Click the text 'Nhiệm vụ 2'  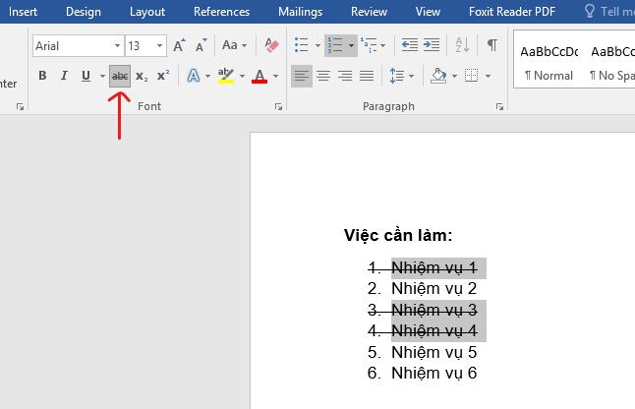434,289
